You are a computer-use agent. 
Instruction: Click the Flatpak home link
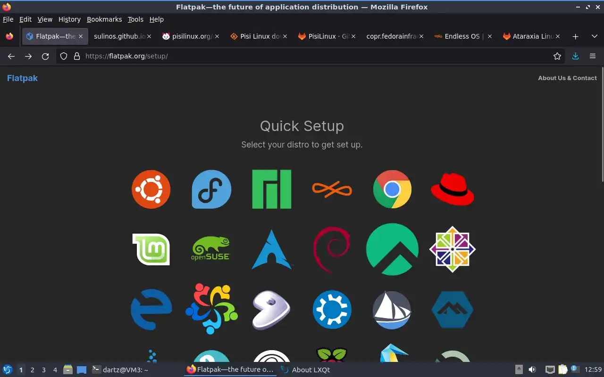pos(22,78)
